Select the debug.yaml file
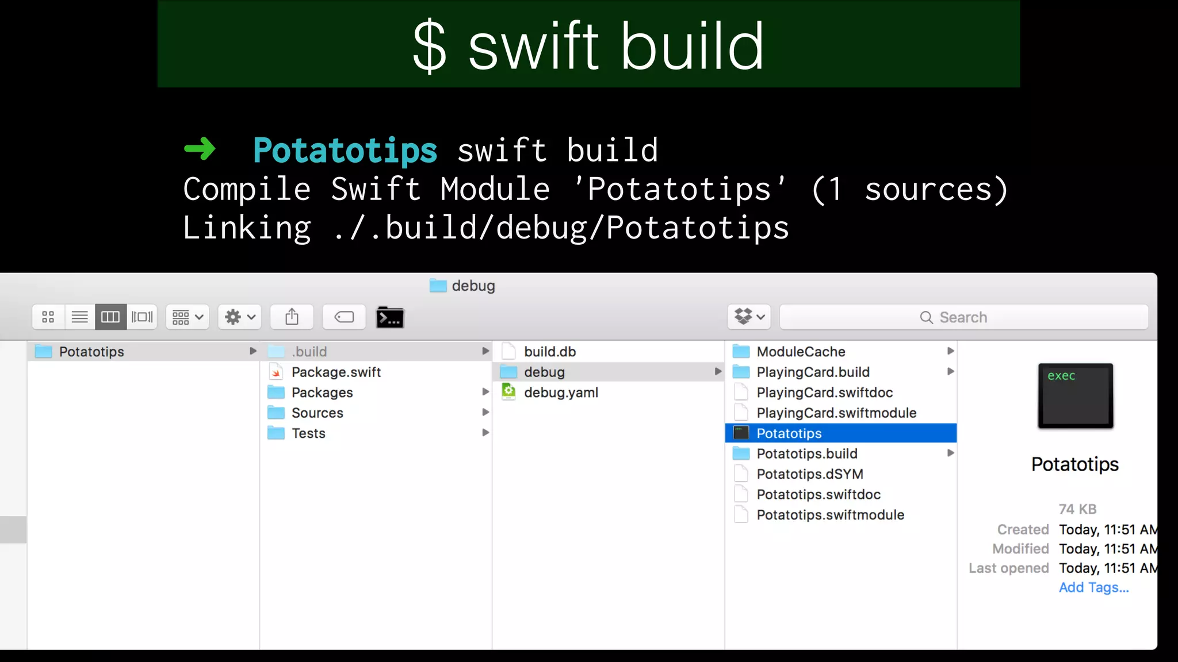Screen dimensions: 1178x662 609,392
